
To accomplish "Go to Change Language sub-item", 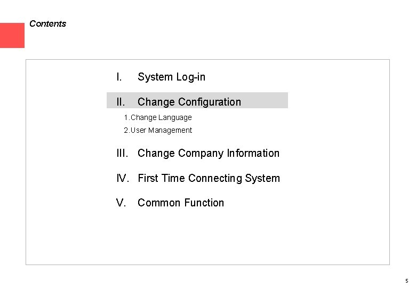I will click(x=161, y=117).
